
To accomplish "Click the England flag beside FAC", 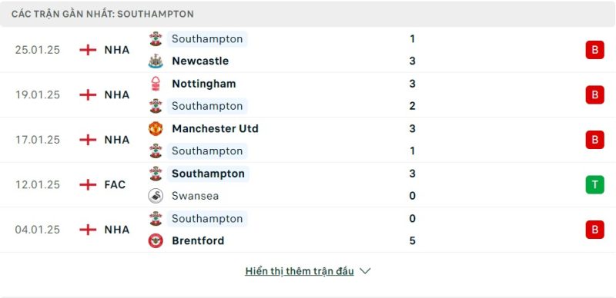I will (88, 184).
